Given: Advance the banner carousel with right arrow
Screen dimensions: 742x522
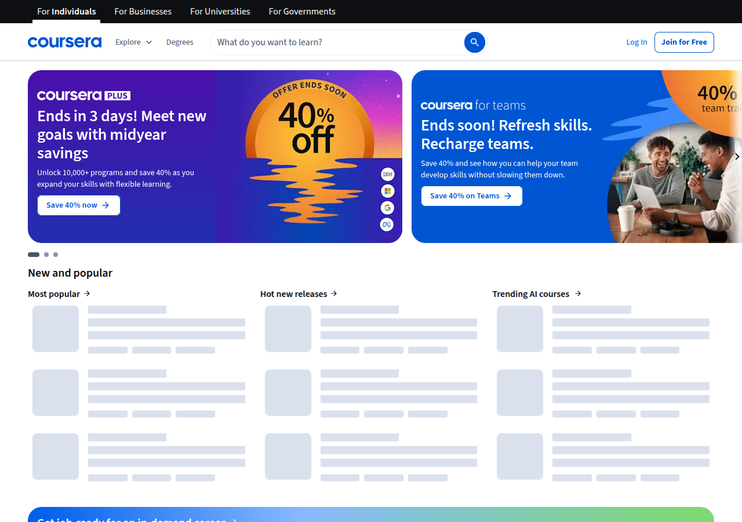Looking at the screenshot, I should (x=737, y=157).
